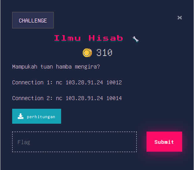Click the gold coin points icon
Image resolution: width=194 pixels, height=170 pixels.
pos(87,53)
